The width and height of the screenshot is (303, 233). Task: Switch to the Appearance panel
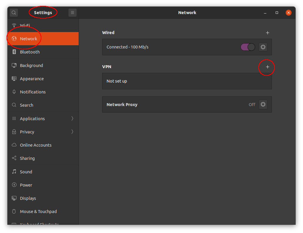tap(32, 79)
